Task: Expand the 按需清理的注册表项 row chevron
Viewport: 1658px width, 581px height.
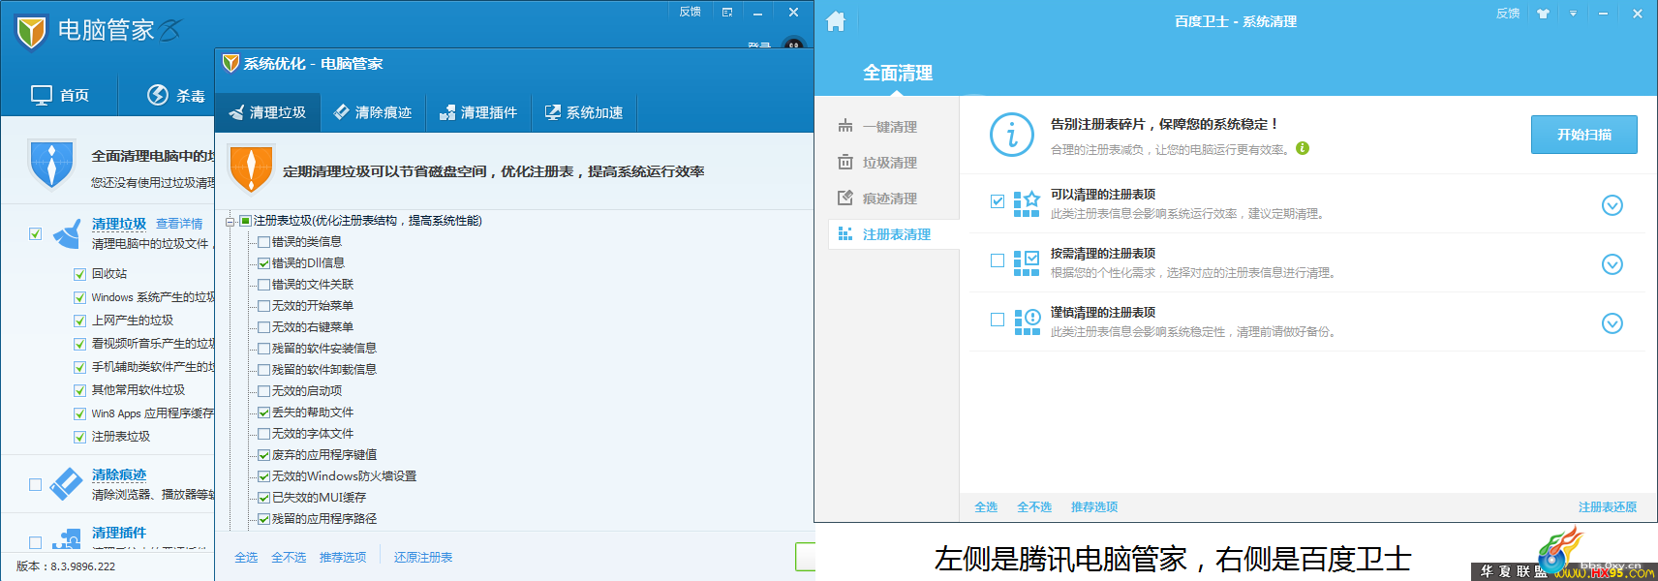Action: (1612, 264)
